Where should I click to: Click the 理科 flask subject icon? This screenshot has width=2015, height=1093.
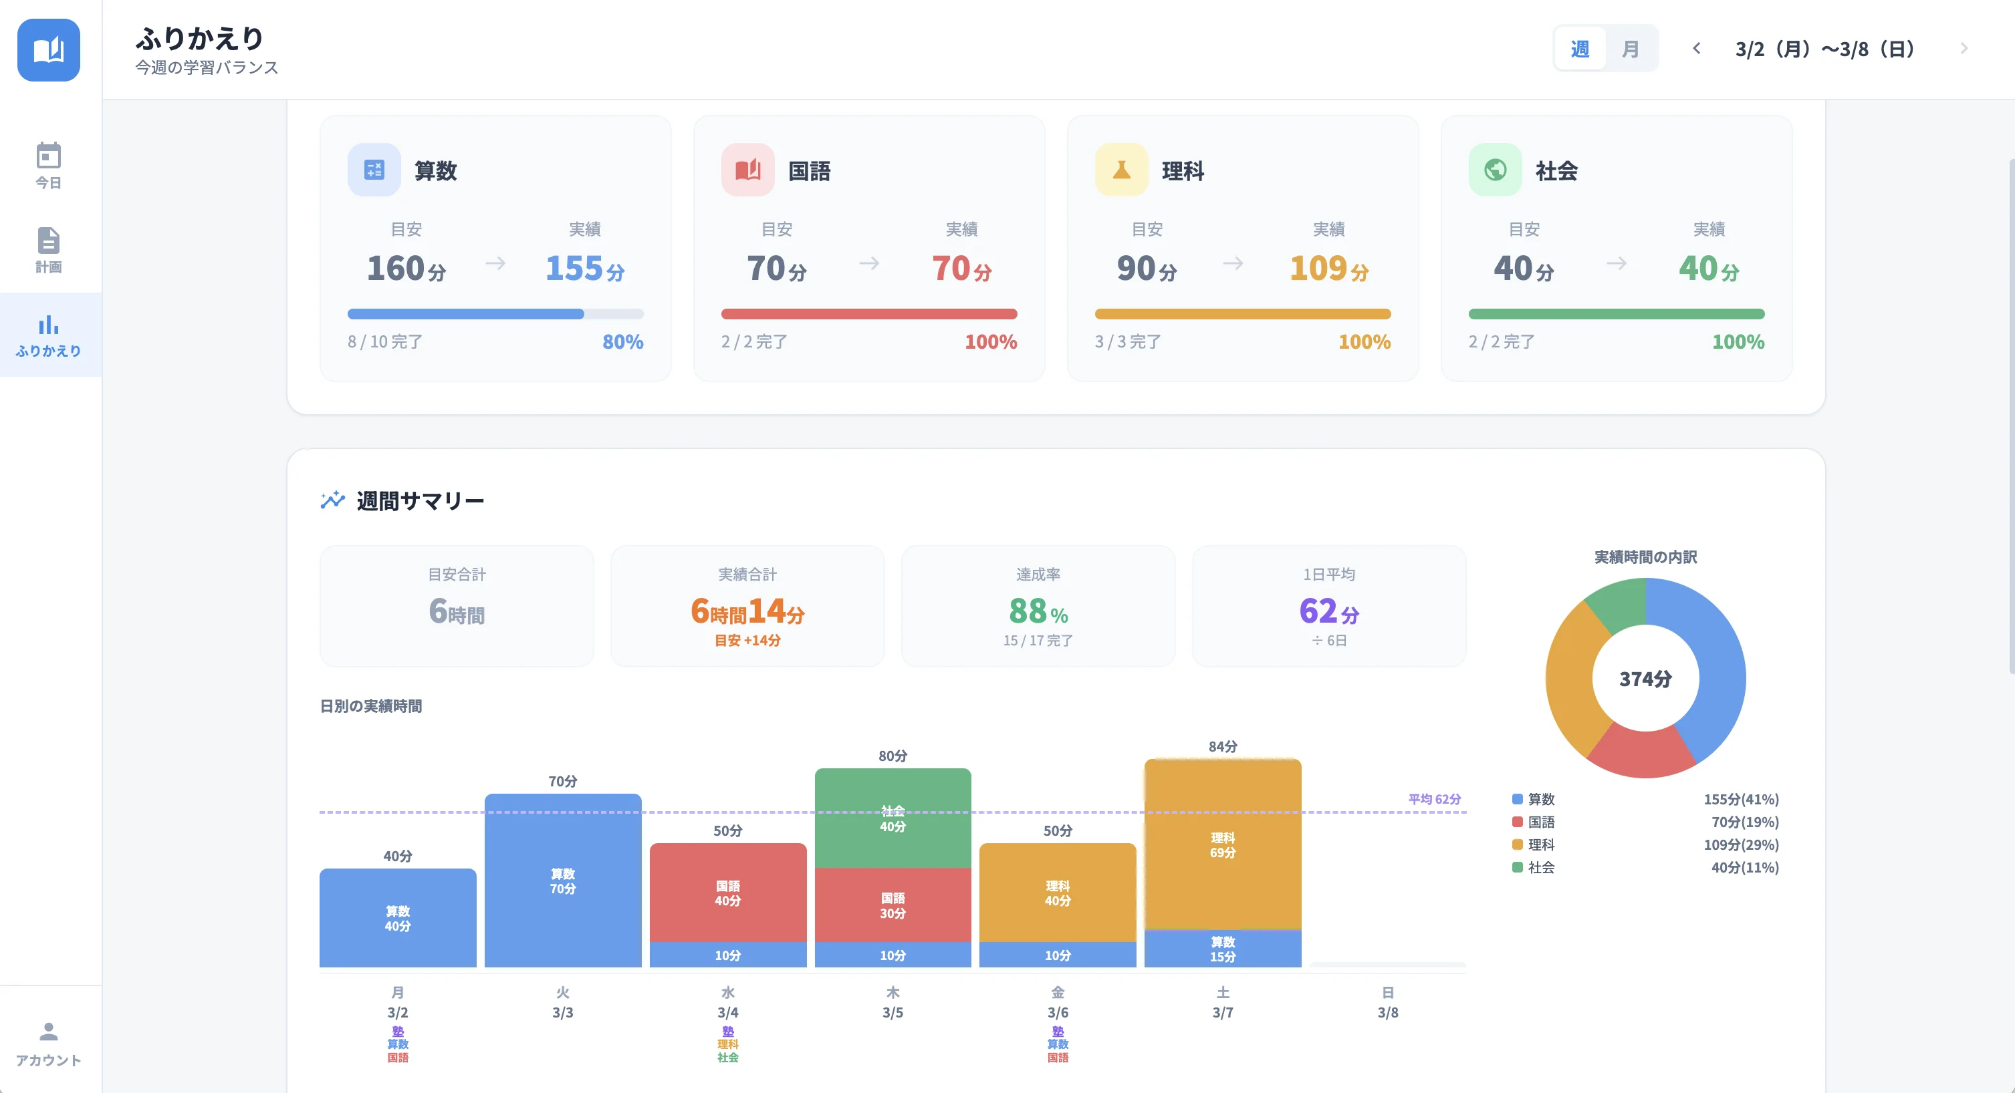(1121, 170)
